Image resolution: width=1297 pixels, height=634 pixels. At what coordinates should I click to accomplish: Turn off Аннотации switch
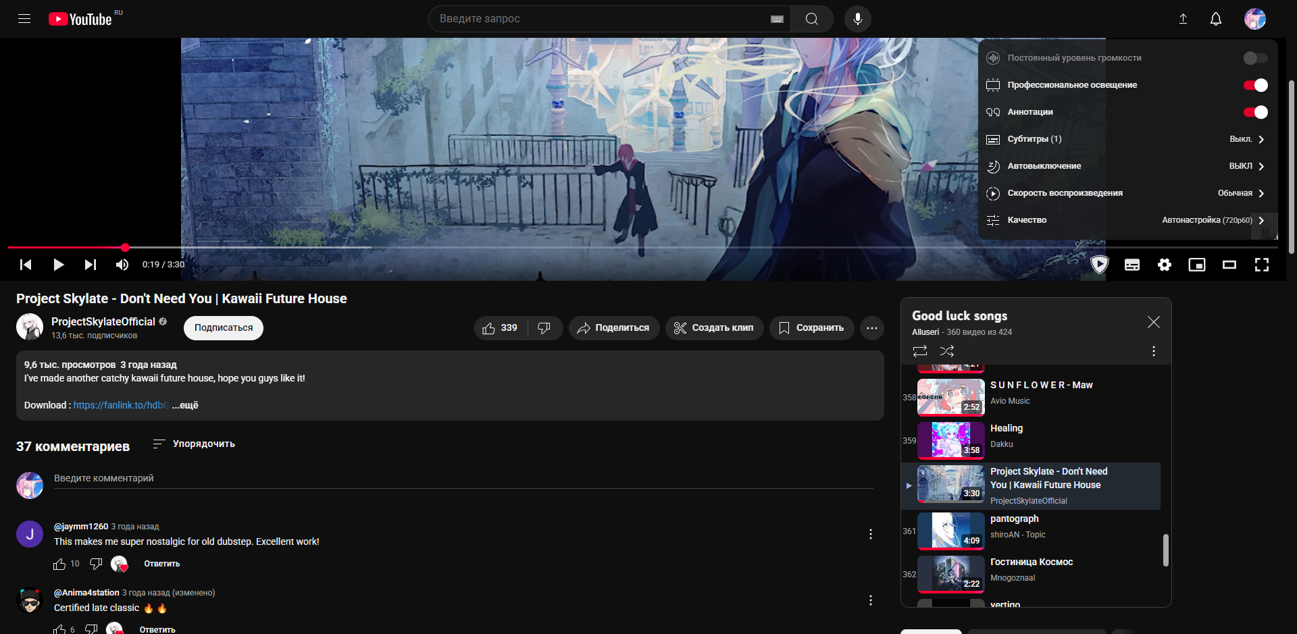click(1256, 112)
